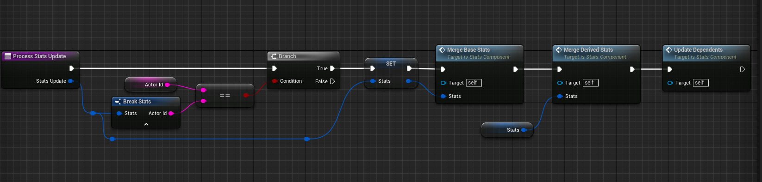Click Merge Base Stats execution output pin
Image resolution: width=762 pixels, height=182 pixels.
(516, 69)
